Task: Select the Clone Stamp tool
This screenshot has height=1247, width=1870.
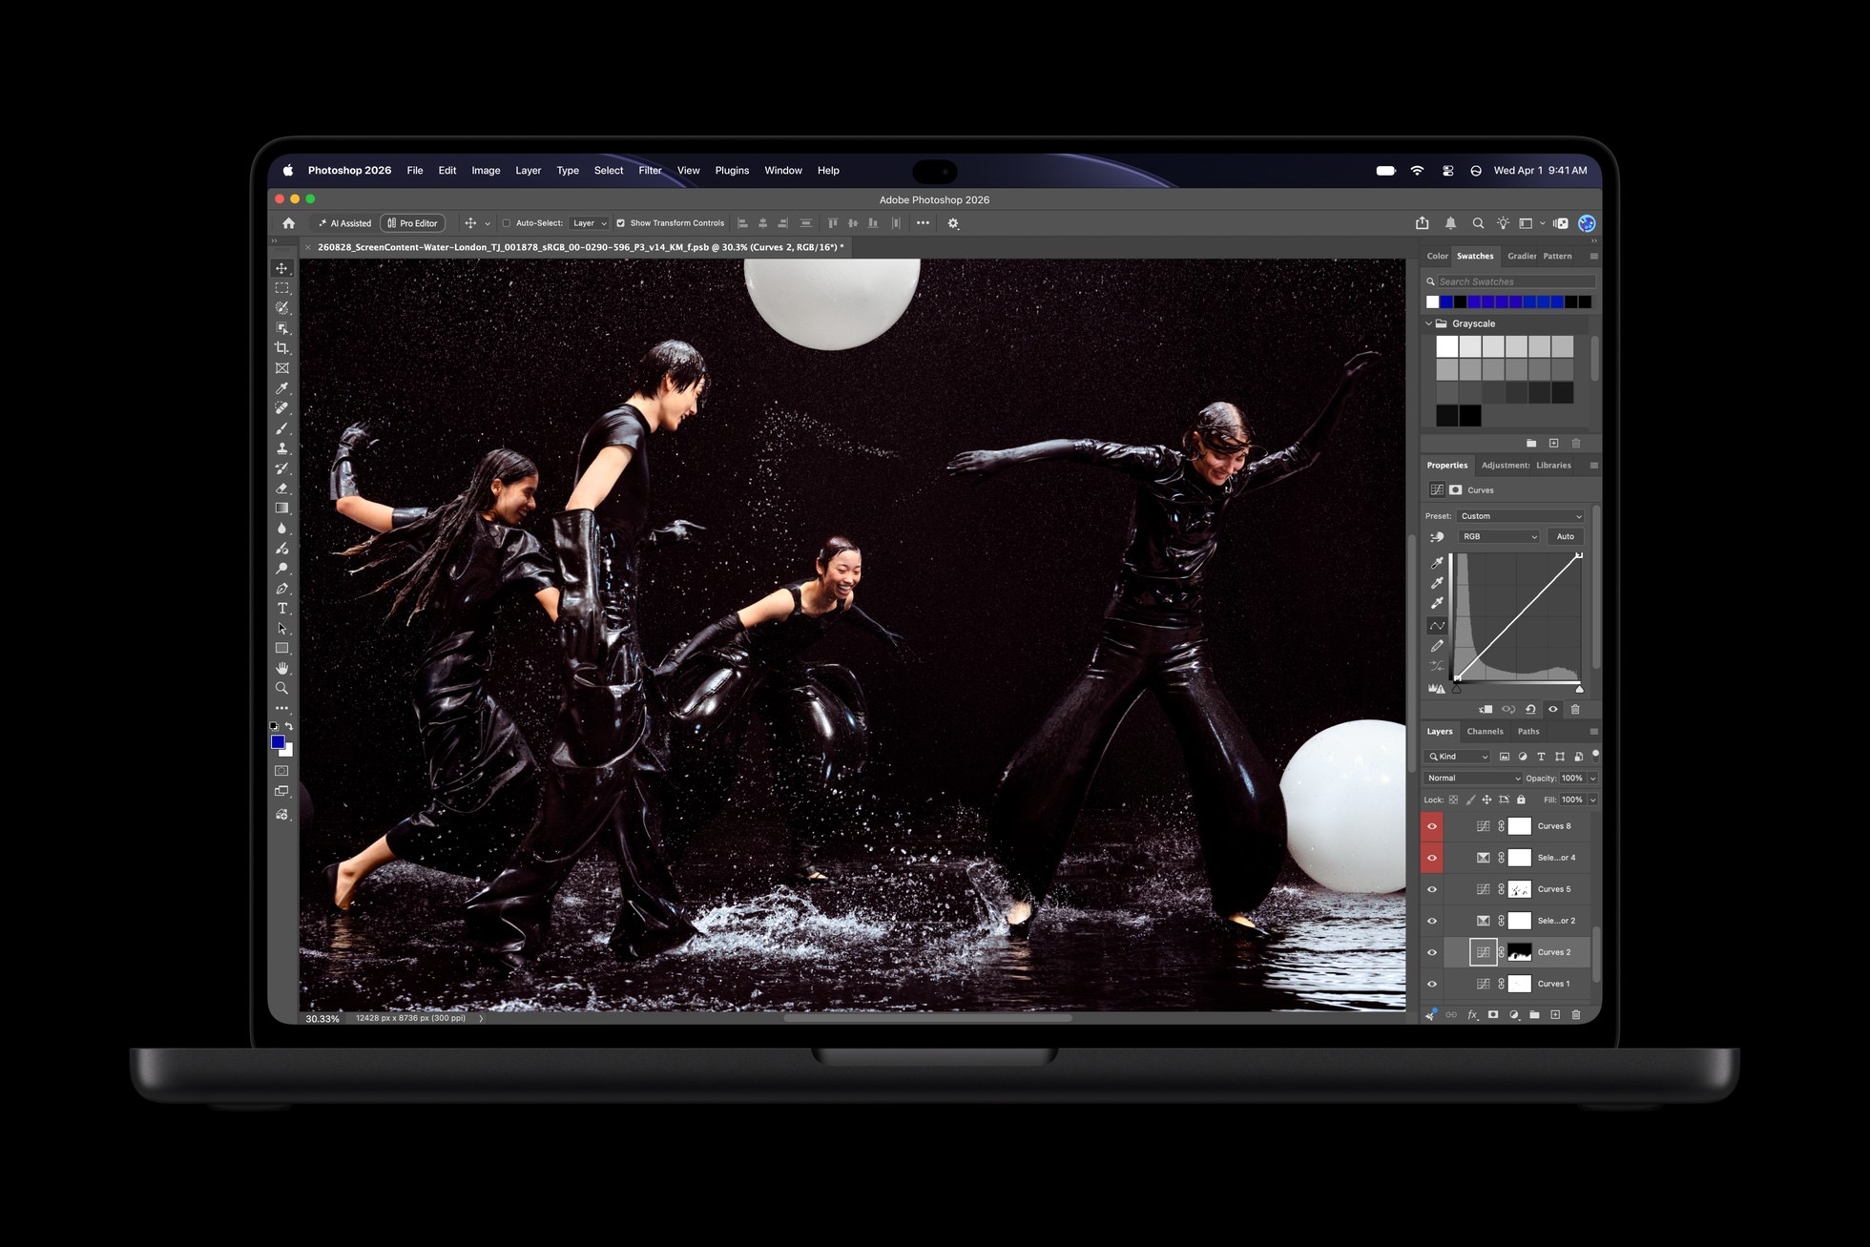Action: pos(281,448)
